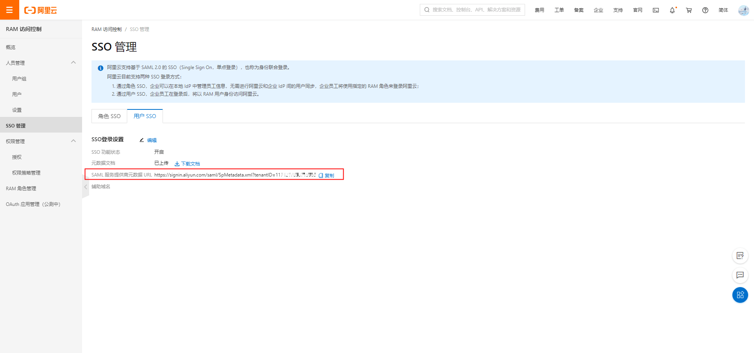Image resolution: width=754 pixels, height=353 pixels.
Task: Open 用户组 in the sidebar
Action: [x=41, y=78]
